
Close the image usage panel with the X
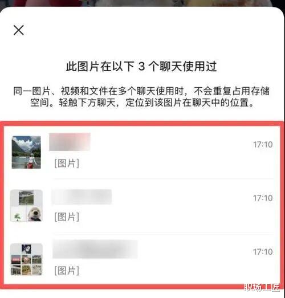(x=19, y=30)
